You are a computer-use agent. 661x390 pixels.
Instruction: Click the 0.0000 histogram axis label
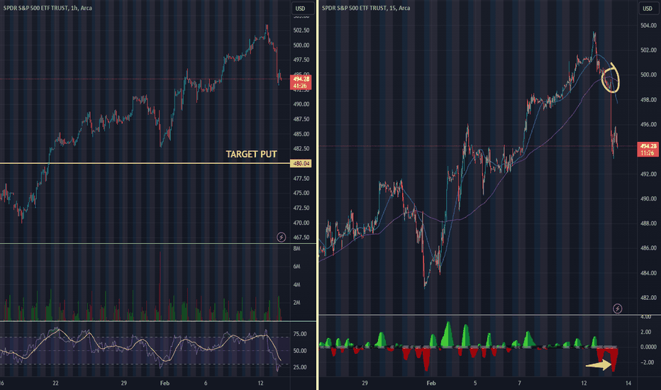coord(648,347)
